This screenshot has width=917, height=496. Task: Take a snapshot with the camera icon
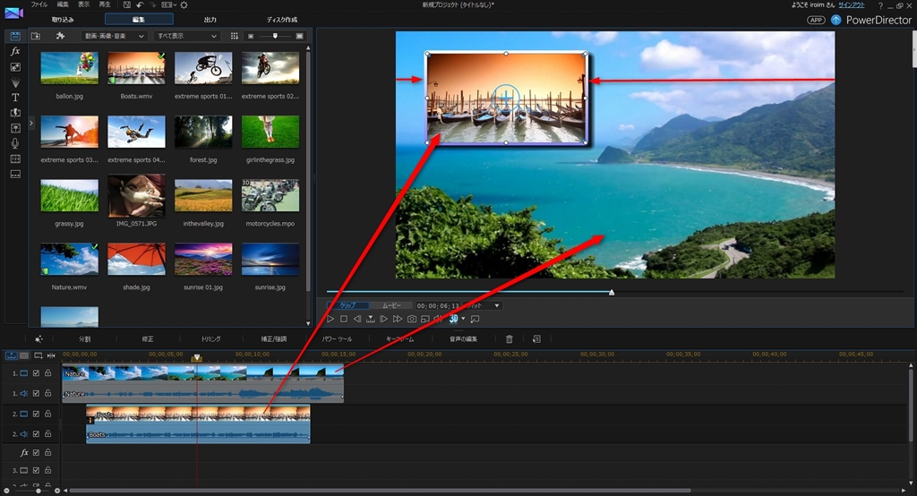point(412,319)
